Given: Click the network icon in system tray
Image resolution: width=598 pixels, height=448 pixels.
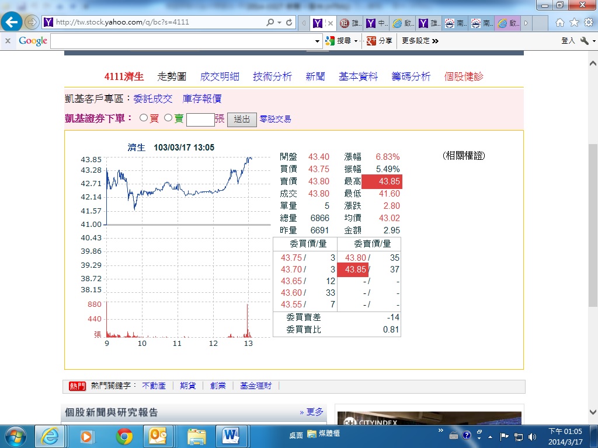Looking at the screenshot, I should tap(519, 436).
